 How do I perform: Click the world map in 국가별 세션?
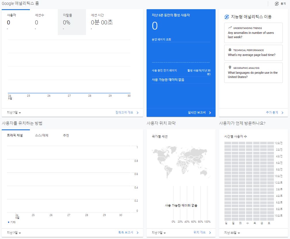click(x=181, y=162)
